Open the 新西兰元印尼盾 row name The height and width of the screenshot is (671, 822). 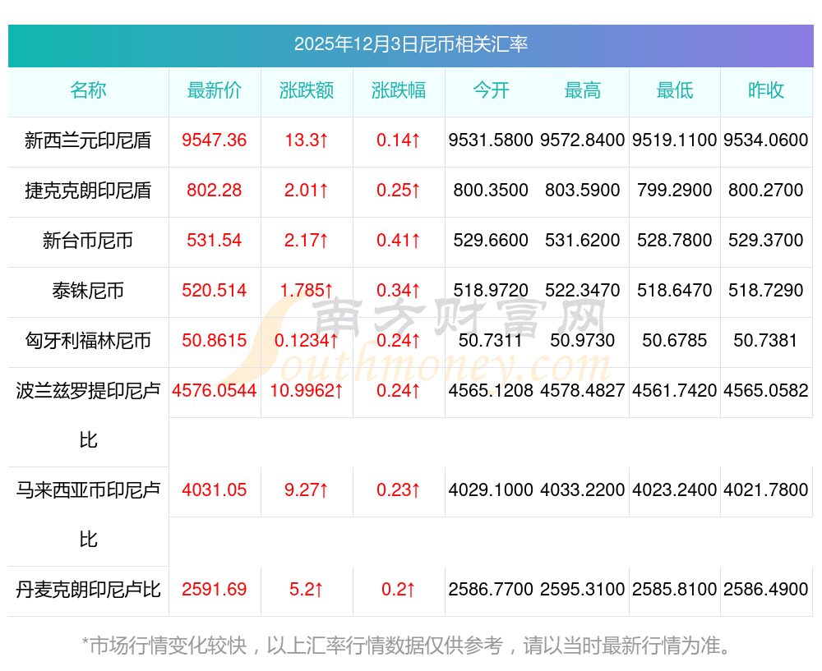88,140
